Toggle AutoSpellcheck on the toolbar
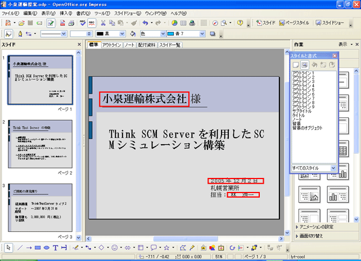The height and width of the screenshot is (261, 361). click(91, 23)
